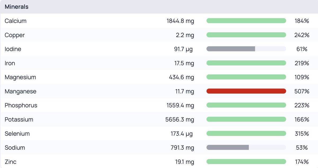Click the Sodium row label
318x168 pixels.
(x=15, y=148)
